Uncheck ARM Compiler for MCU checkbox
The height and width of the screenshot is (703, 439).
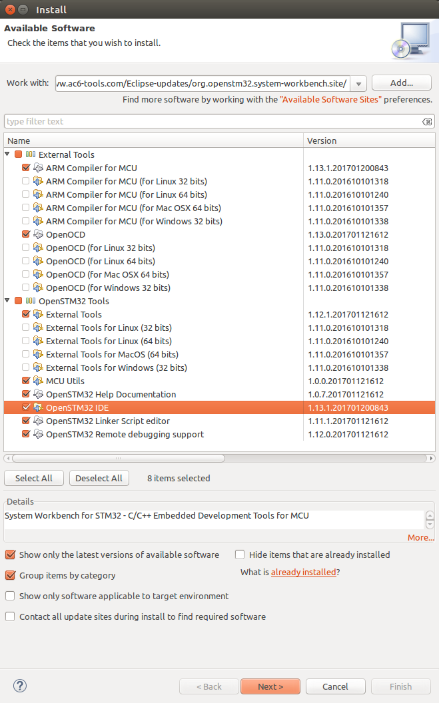[x=26, y=168]
